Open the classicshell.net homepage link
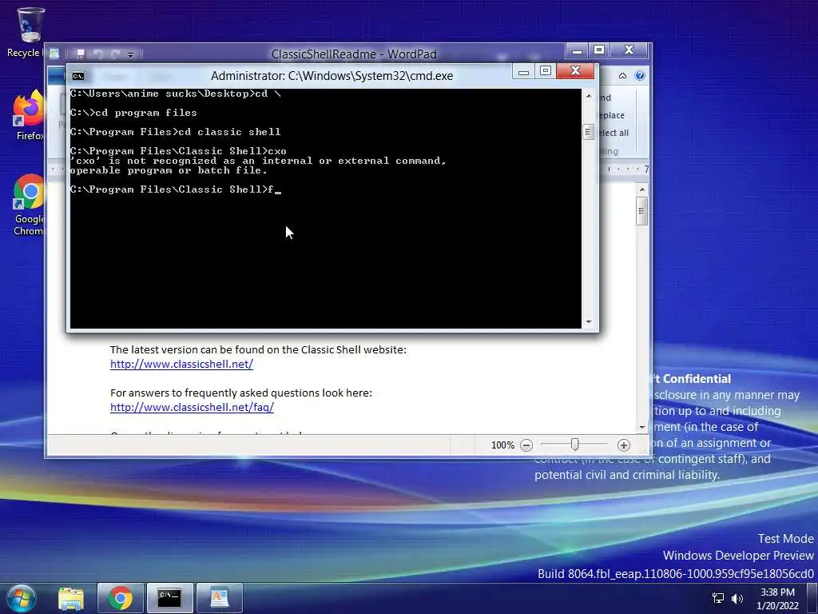 (x=181, y=364)
